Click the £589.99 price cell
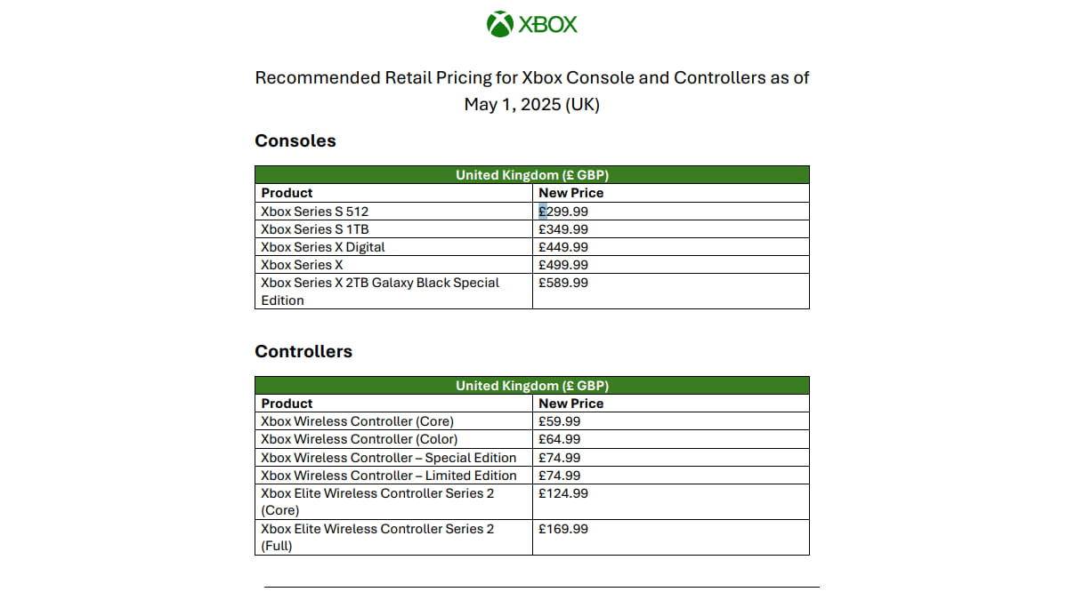This screenshot has height=600, width=1068. pos(563,283)
